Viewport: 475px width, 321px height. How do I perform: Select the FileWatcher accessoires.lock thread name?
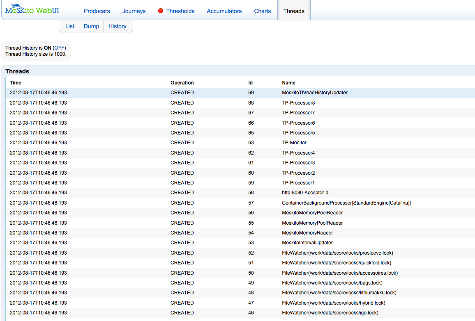click(340, 273)
